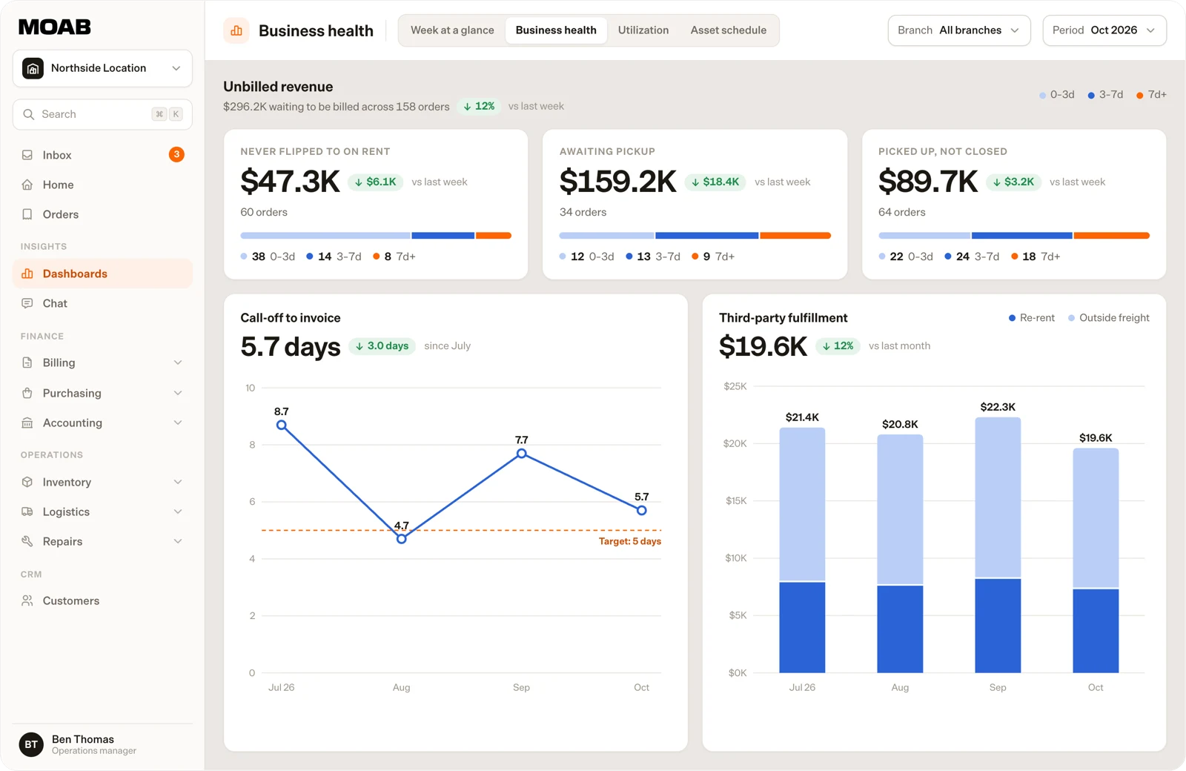Screen dimensions: 1186x771
Task: Open the Period Oct 2026 dropdown
Action: coord(1104,30)
